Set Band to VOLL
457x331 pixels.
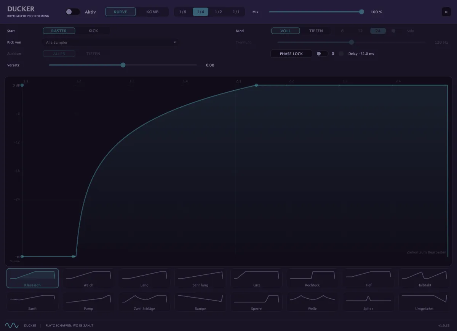pyautogui.click(x=286, y=31)
